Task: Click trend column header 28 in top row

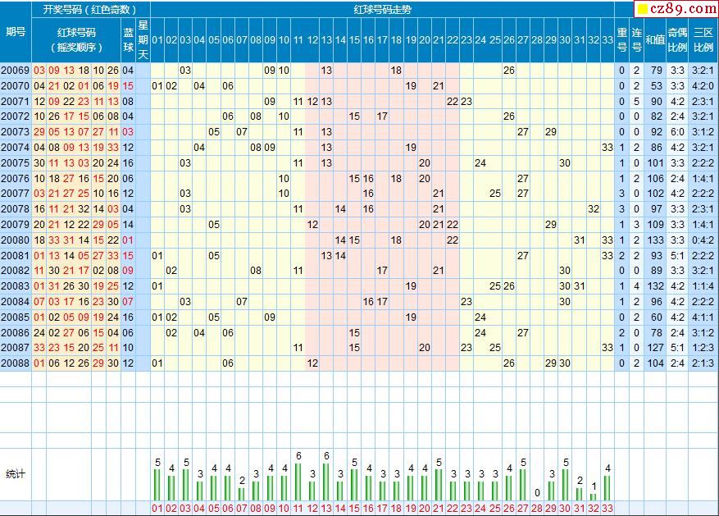Action: coord(537,40)
